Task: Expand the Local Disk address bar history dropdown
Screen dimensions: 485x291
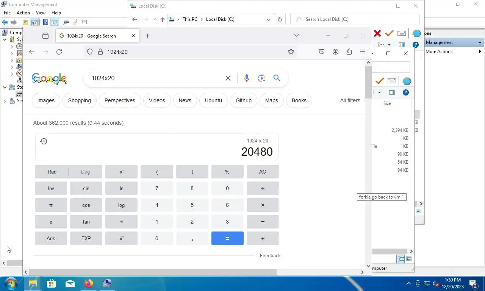Action: click(269, 19)
